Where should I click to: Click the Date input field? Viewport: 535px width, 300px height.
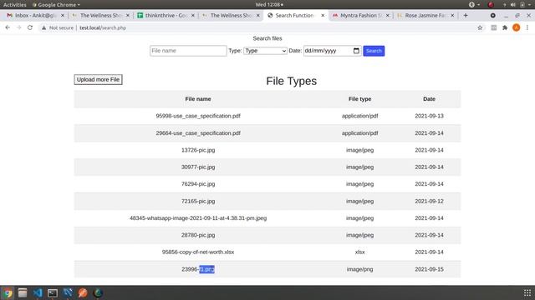(x=333, y=51)
